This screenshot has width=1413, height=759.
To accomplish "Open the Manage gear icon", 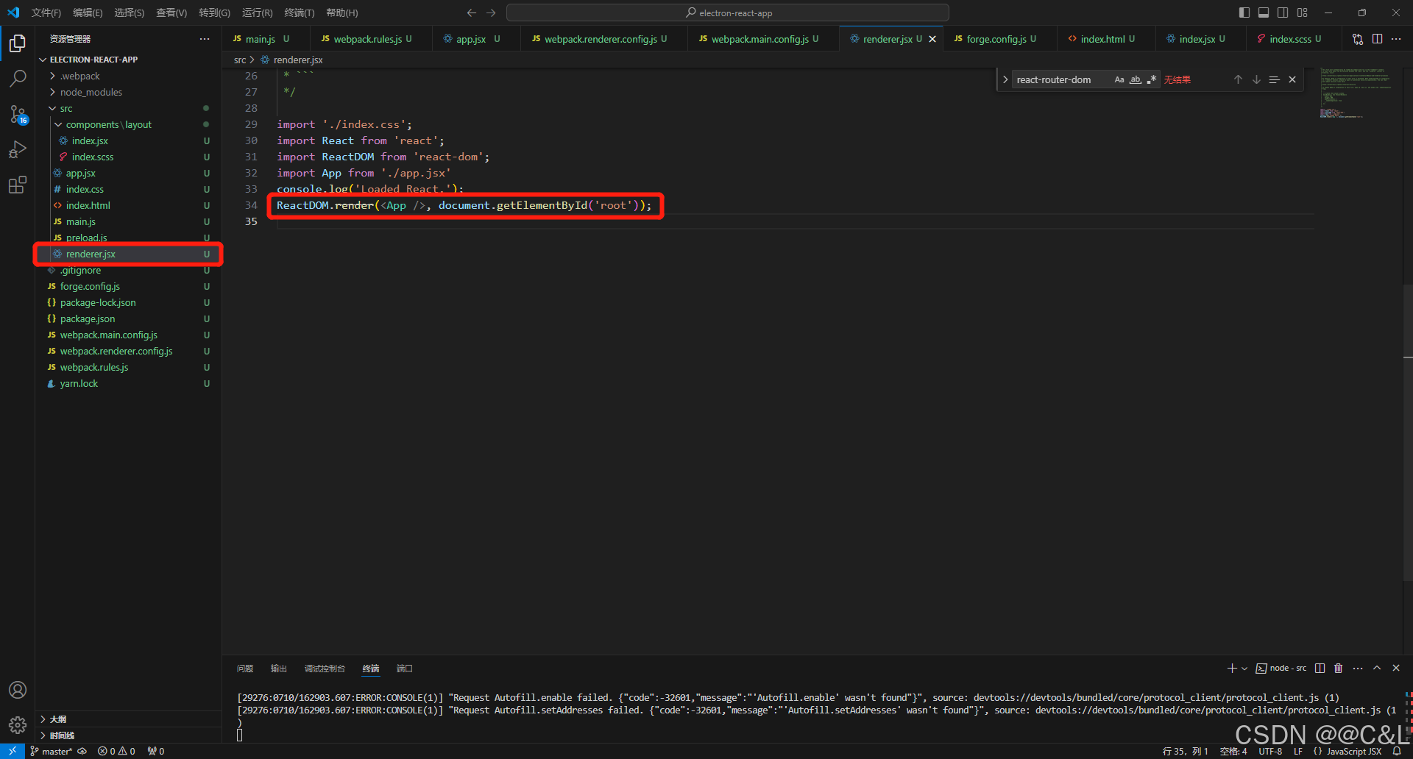I will (18, 725).
